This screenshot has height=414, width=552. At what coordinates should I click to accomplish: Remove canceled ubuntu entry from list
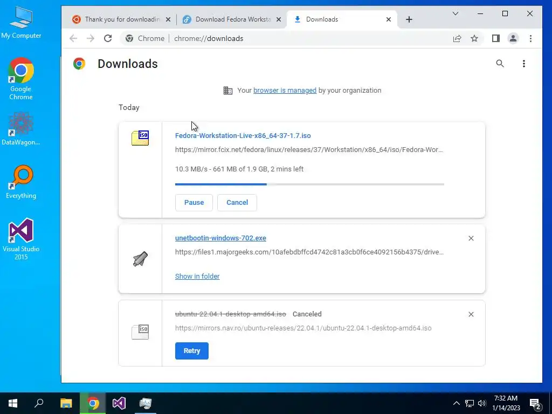coord(471,314)
